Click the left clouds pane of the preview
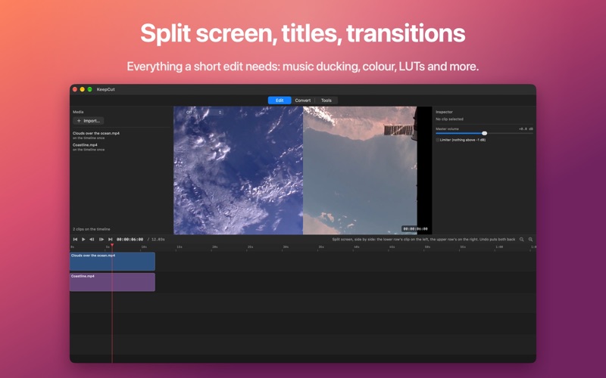Screen dimensions: 606x378 (238, 171)
